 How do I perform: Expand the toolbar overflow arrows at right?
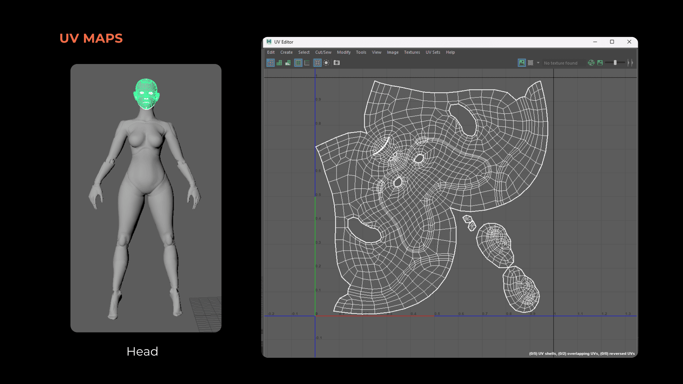630,63
